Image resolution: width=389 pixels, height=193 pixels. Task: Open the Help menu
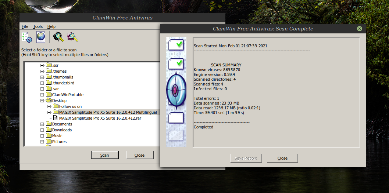pos(51,26)
